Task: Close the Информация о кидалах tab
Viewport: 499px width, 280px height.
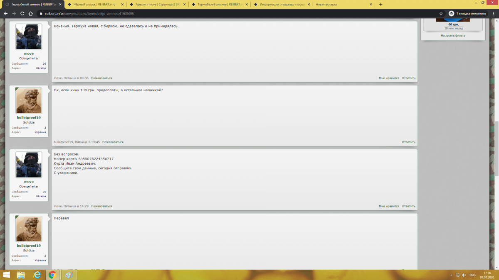Action: pos(309,4)
